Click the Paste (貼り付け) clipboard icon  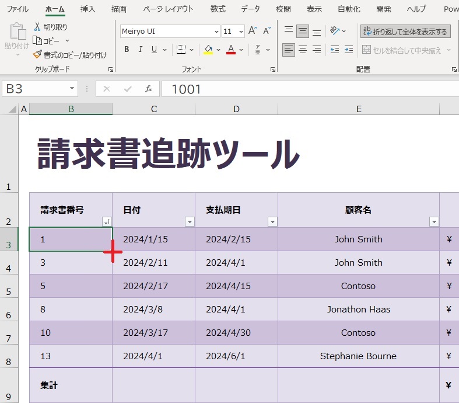pyautogui.click(x=17, y=31)
